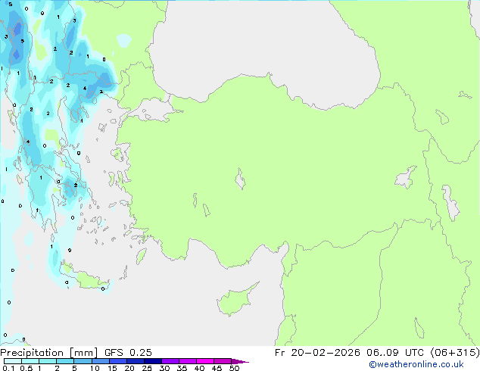Click the legend label '0.1'
Screen dimensions: 480x371
click(8, 368)
